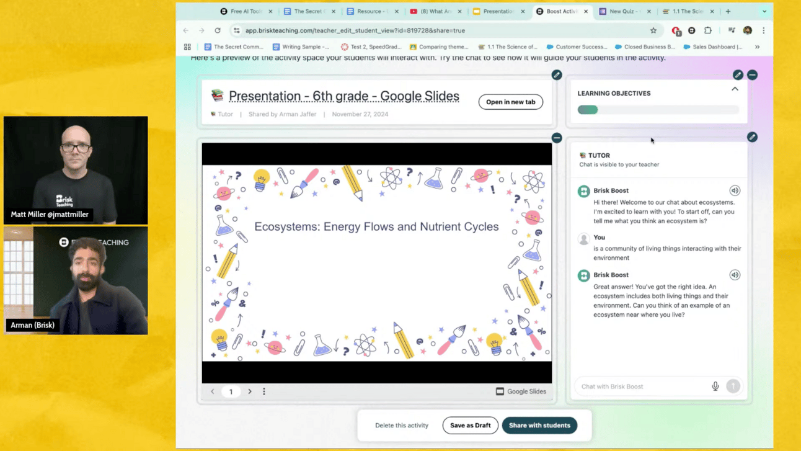Viewport: 801px width, 451px height.
Task: Play audio for second Brisk Boost message
Action: [735, 275]
